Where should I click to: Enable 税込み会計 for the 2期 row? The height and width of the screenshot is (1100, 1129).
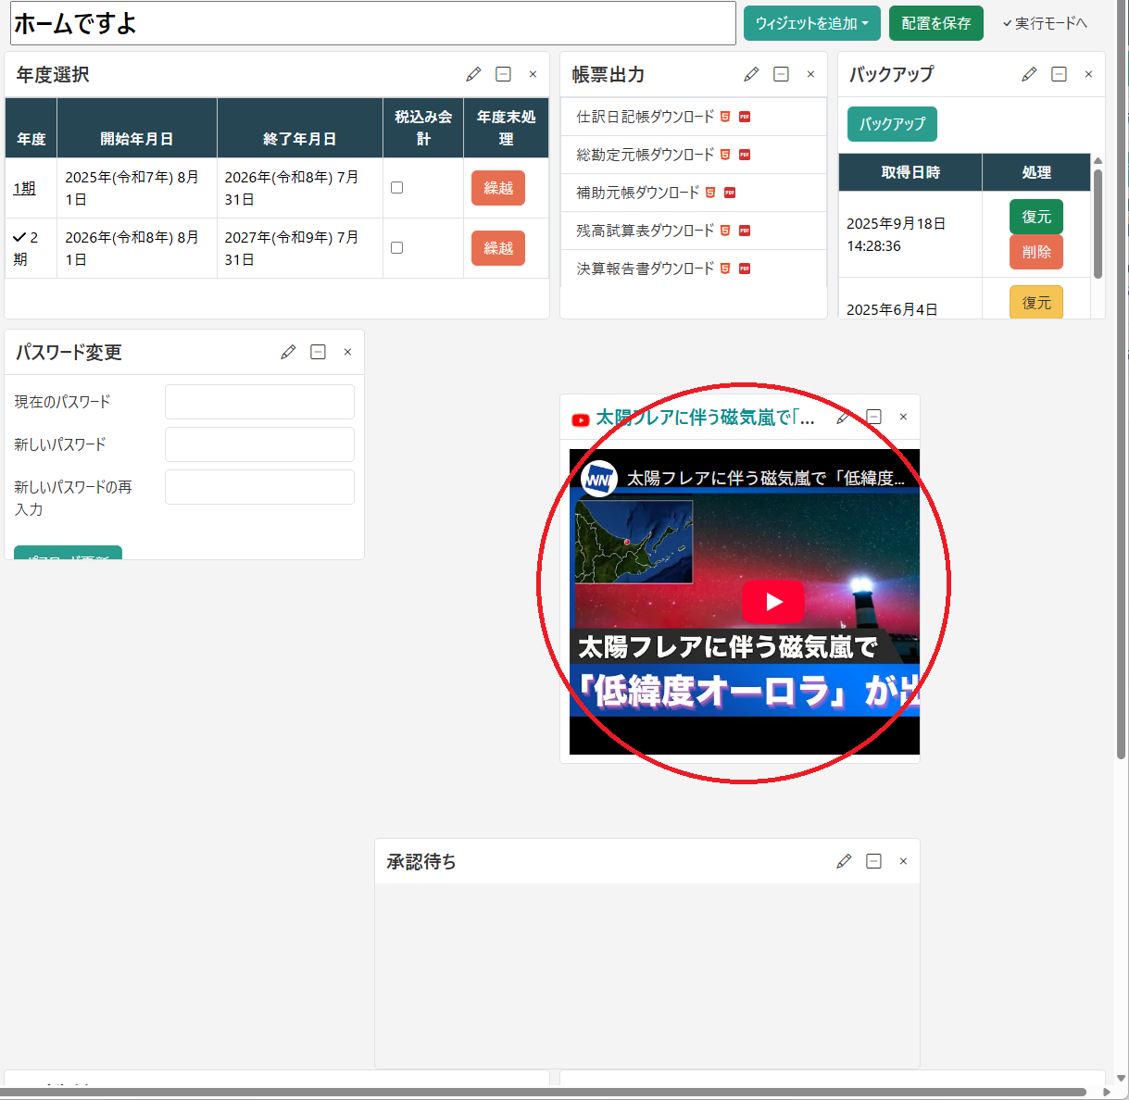tap(396, 247)
